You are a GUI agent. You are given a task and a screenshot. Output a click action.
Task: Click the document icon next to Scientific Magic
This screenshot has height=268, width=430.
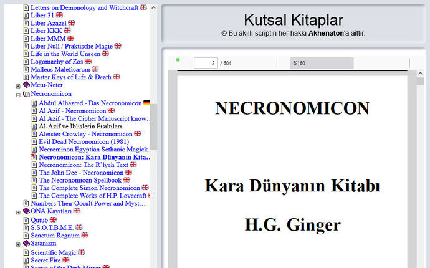tap(26, 252)
